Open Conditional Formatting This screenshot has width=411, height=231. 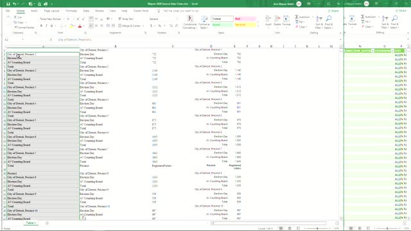click(190, 22)
